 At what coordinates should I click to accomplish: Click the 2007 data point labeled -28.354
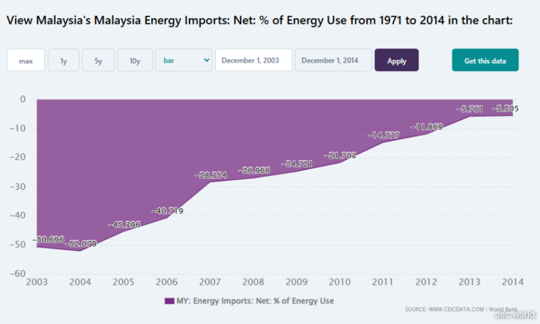[x=210, y=175]
